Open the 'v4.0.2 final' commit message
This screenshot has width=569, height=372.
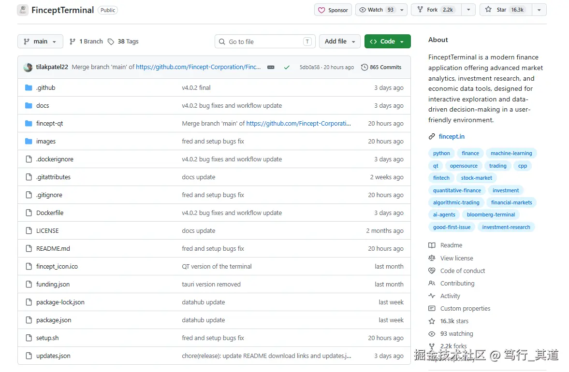pyautogui.click(x=196, y=88)
